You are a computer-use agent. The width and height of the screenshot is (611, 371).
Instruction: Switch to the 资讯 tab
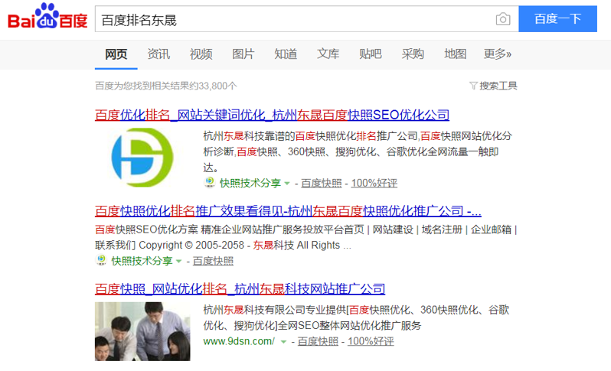click(x=158, y=54)
